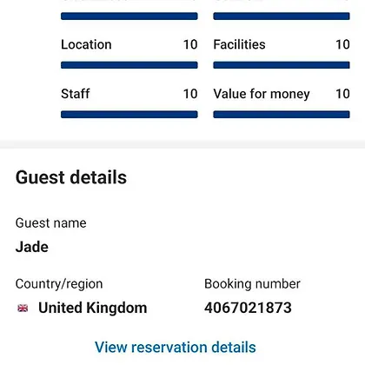365x365 pixels.
Task: Click the Location rating bar
Action: pos(129,65)
